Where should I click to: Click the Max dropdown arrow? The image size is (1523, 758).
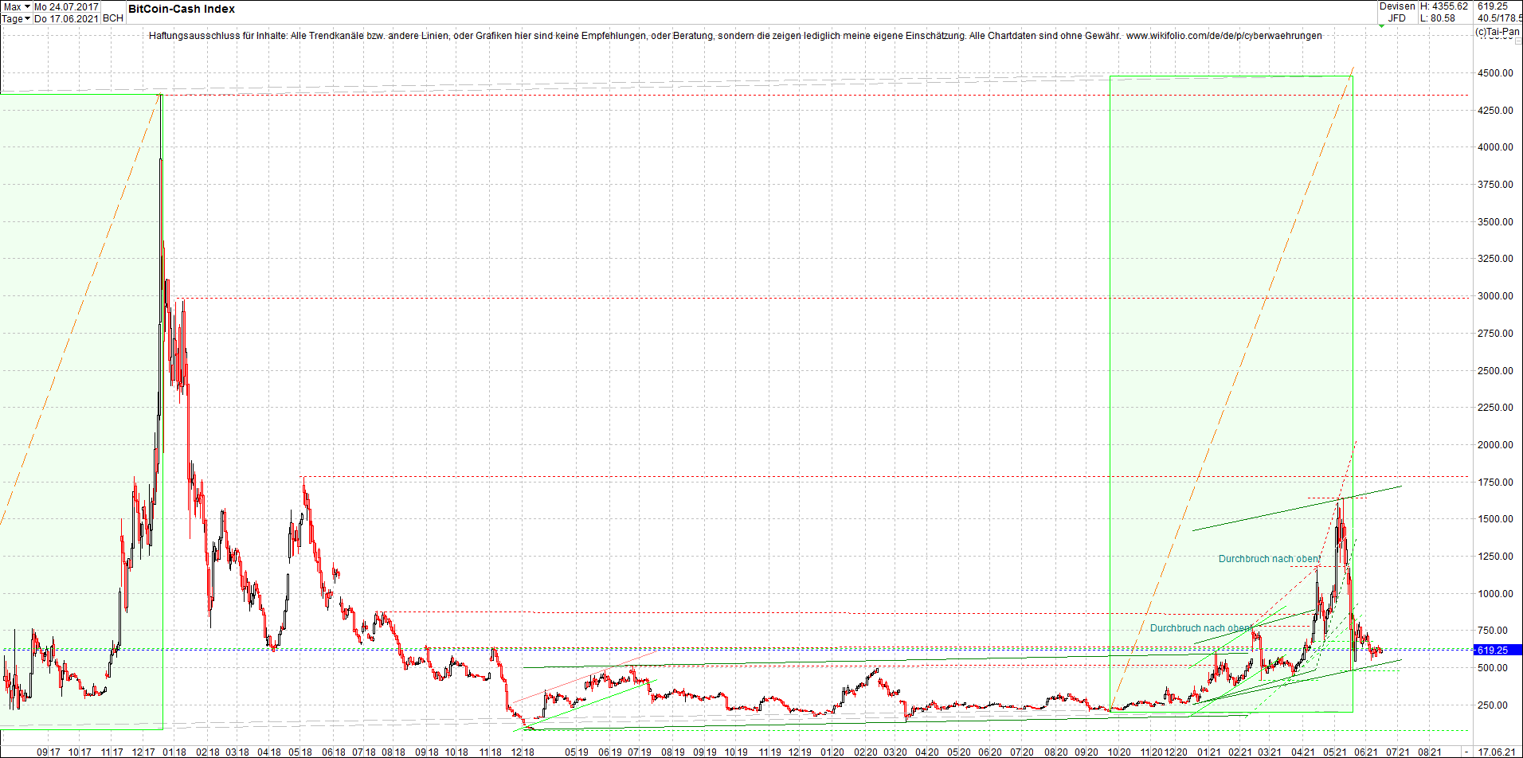point(28,7)
